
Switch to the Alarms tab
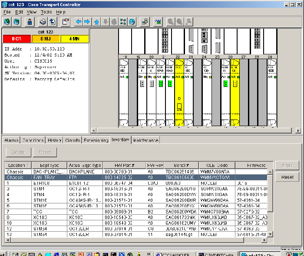(x=11, y=140)
